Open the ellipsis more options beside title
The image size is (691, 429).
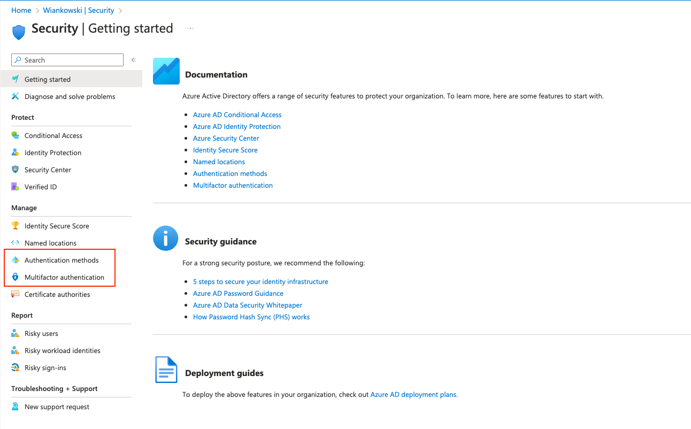click(190, 28)
